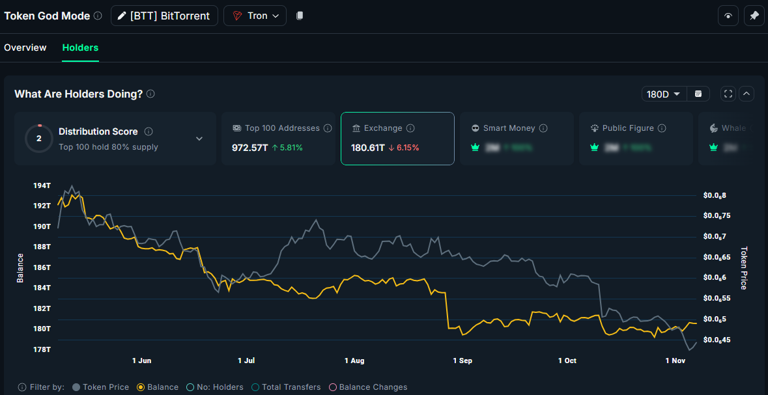This screenshot has width=768, height=395.
Task: Collapse the chart with the up arrow
Action: [747, 94]
